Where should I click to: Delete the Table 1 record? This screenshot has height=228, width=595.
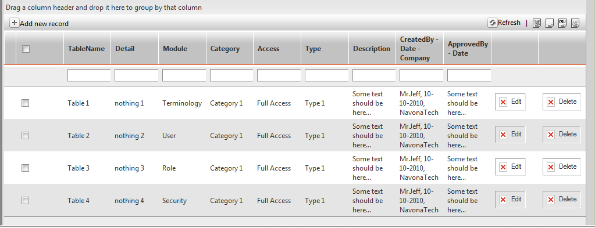[562, 102]
